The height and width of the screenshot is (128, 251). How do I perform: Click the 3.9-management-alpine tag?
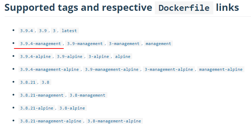[x=112, y=69]
